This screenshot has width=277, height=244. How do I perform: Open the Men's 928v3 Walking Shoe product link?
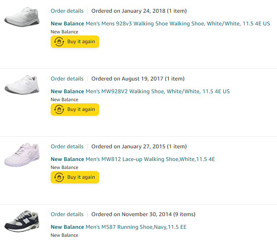click(160, 24)
